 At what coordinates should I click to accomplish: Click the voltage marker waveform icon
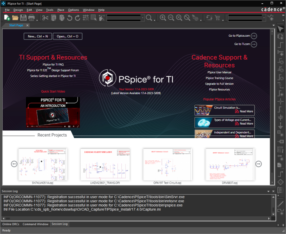click(x=270, y=18)
